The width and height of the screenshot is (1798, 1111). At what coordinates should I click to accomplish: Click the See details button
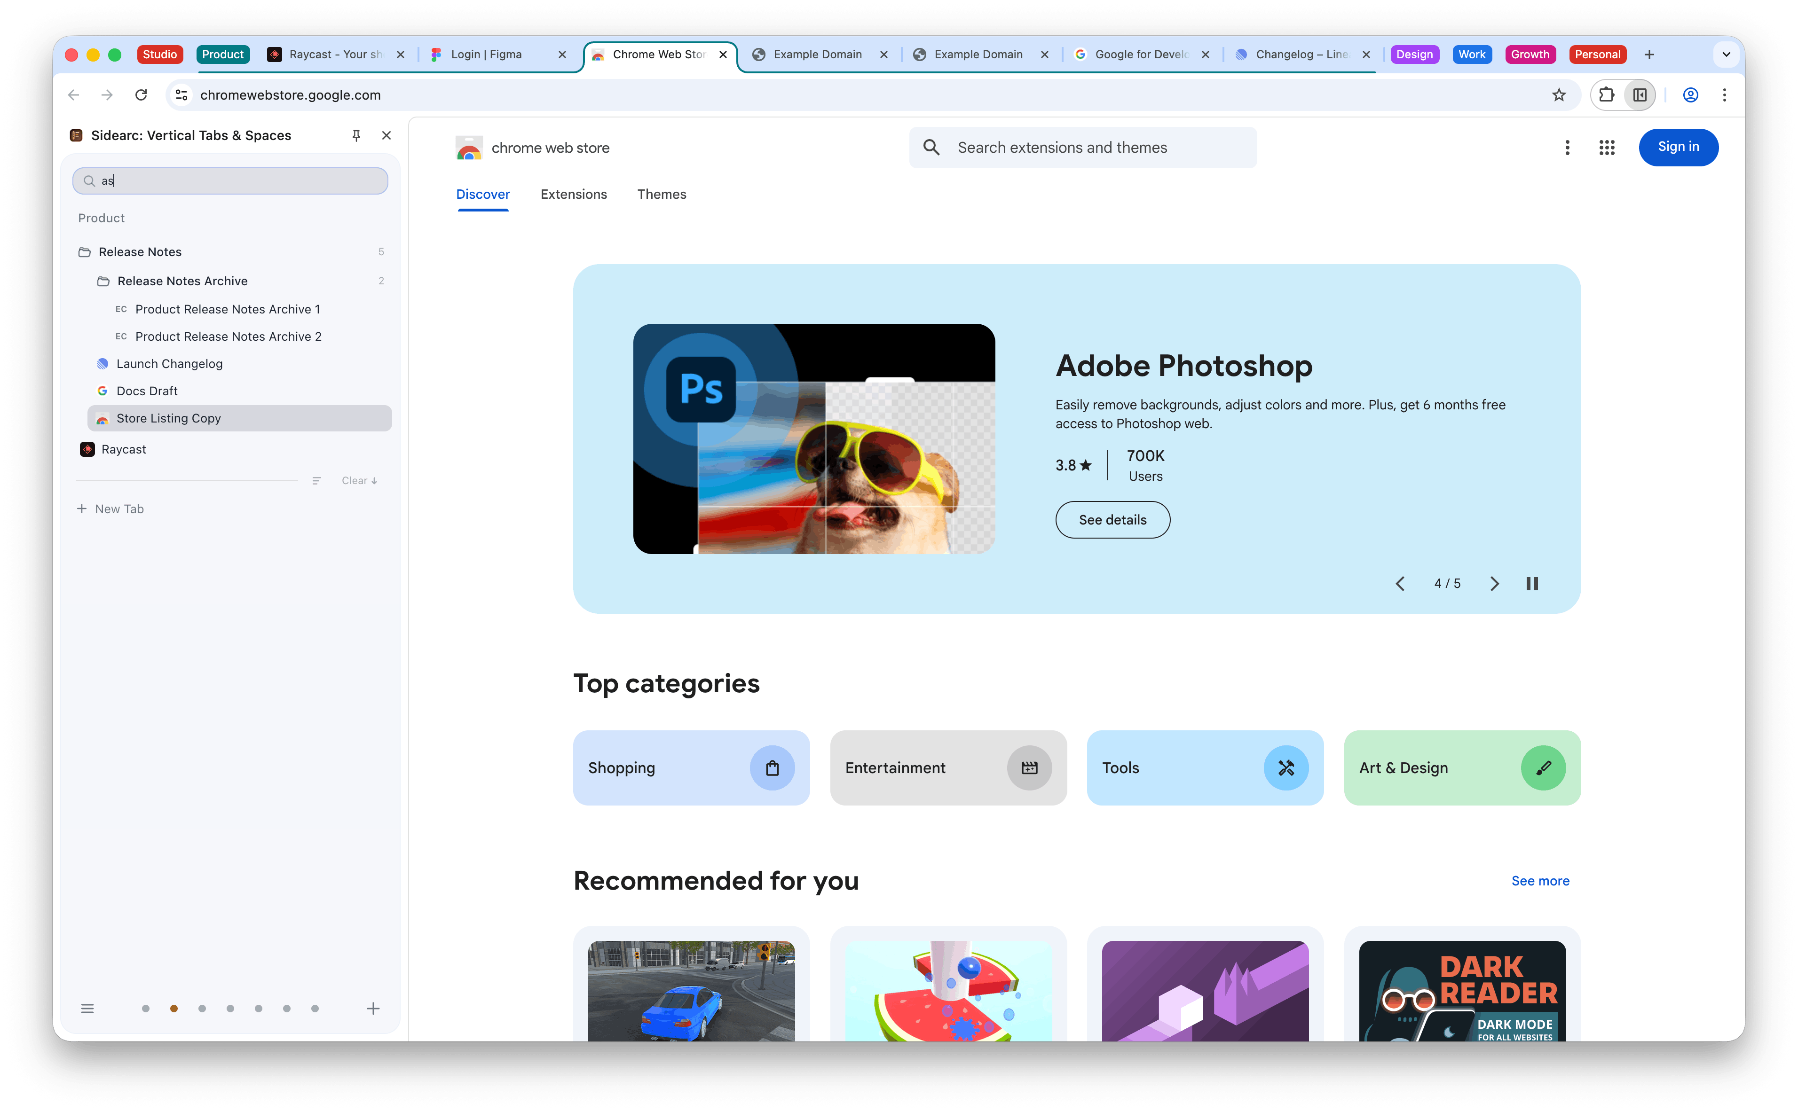[x=1112, y=519]
